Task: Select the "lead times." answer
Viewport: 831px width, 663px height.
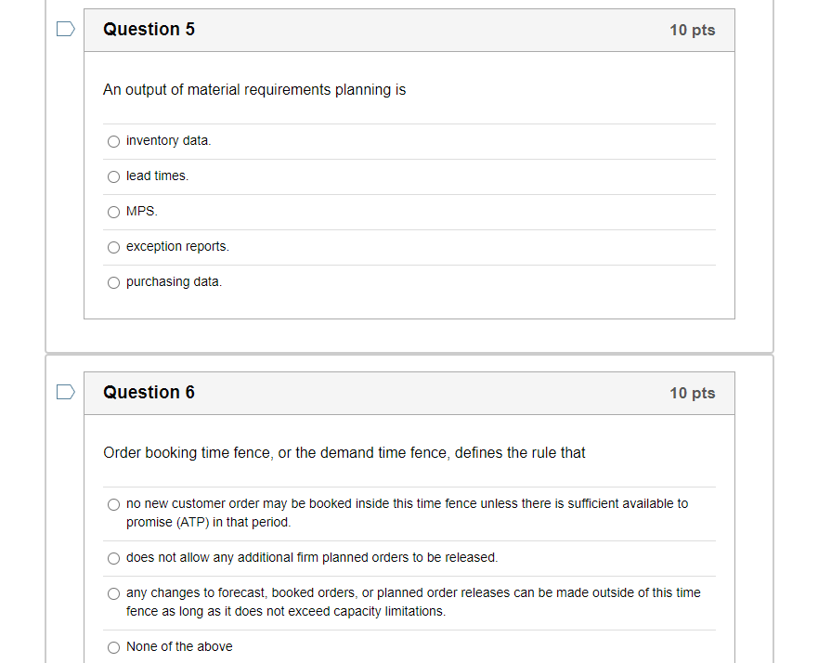Action: [x=113, y=176]
